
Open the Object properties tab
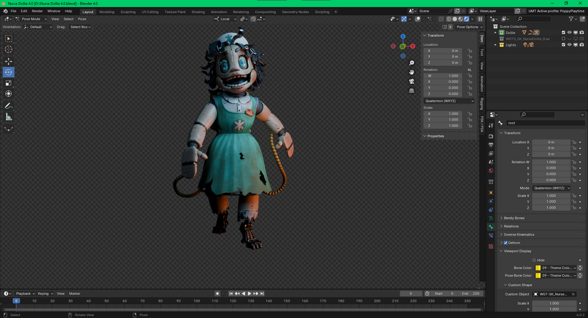click(490, 192)
